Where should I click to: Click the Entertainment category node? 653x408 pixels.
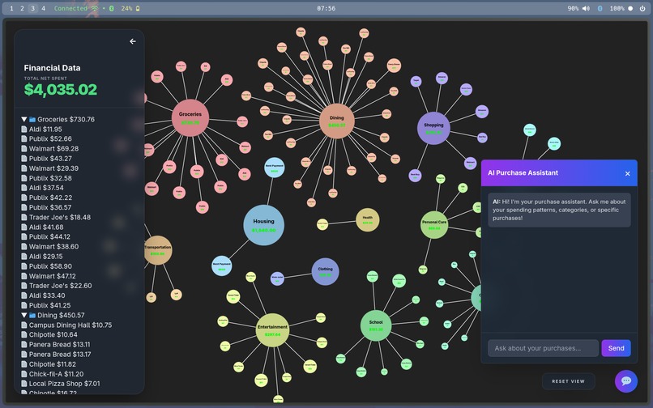pos(272,330)
